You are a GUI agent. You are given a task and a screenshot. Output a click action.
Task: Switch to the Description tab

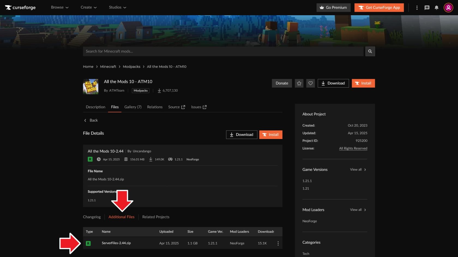(x=95, y=107)
